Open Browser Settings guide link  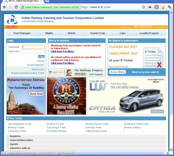133,128
